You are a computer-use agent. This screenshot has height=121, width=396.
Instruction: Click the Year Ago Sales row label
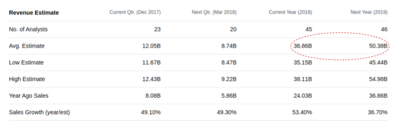[29, 95]
